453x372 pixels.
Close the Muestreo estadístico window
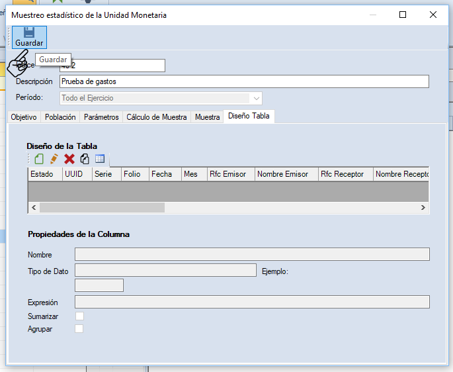pyautogui.click(x=433, y=15)
